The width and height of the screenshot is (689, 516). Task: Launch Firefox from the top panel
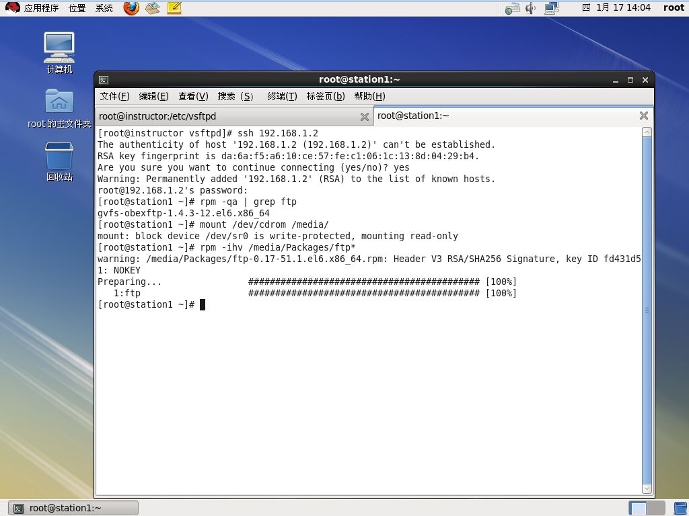coord(131,8)
